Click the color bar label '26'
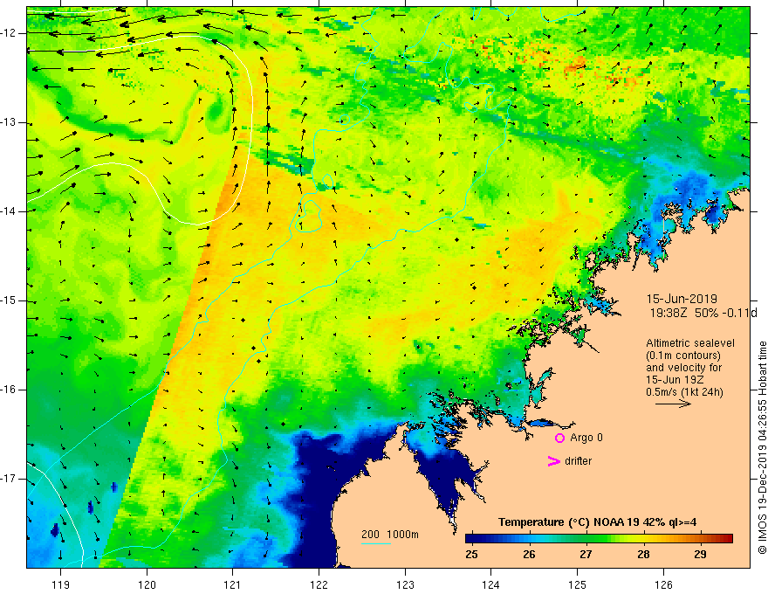This screenshot has width=768, height=594. point(529,555)
